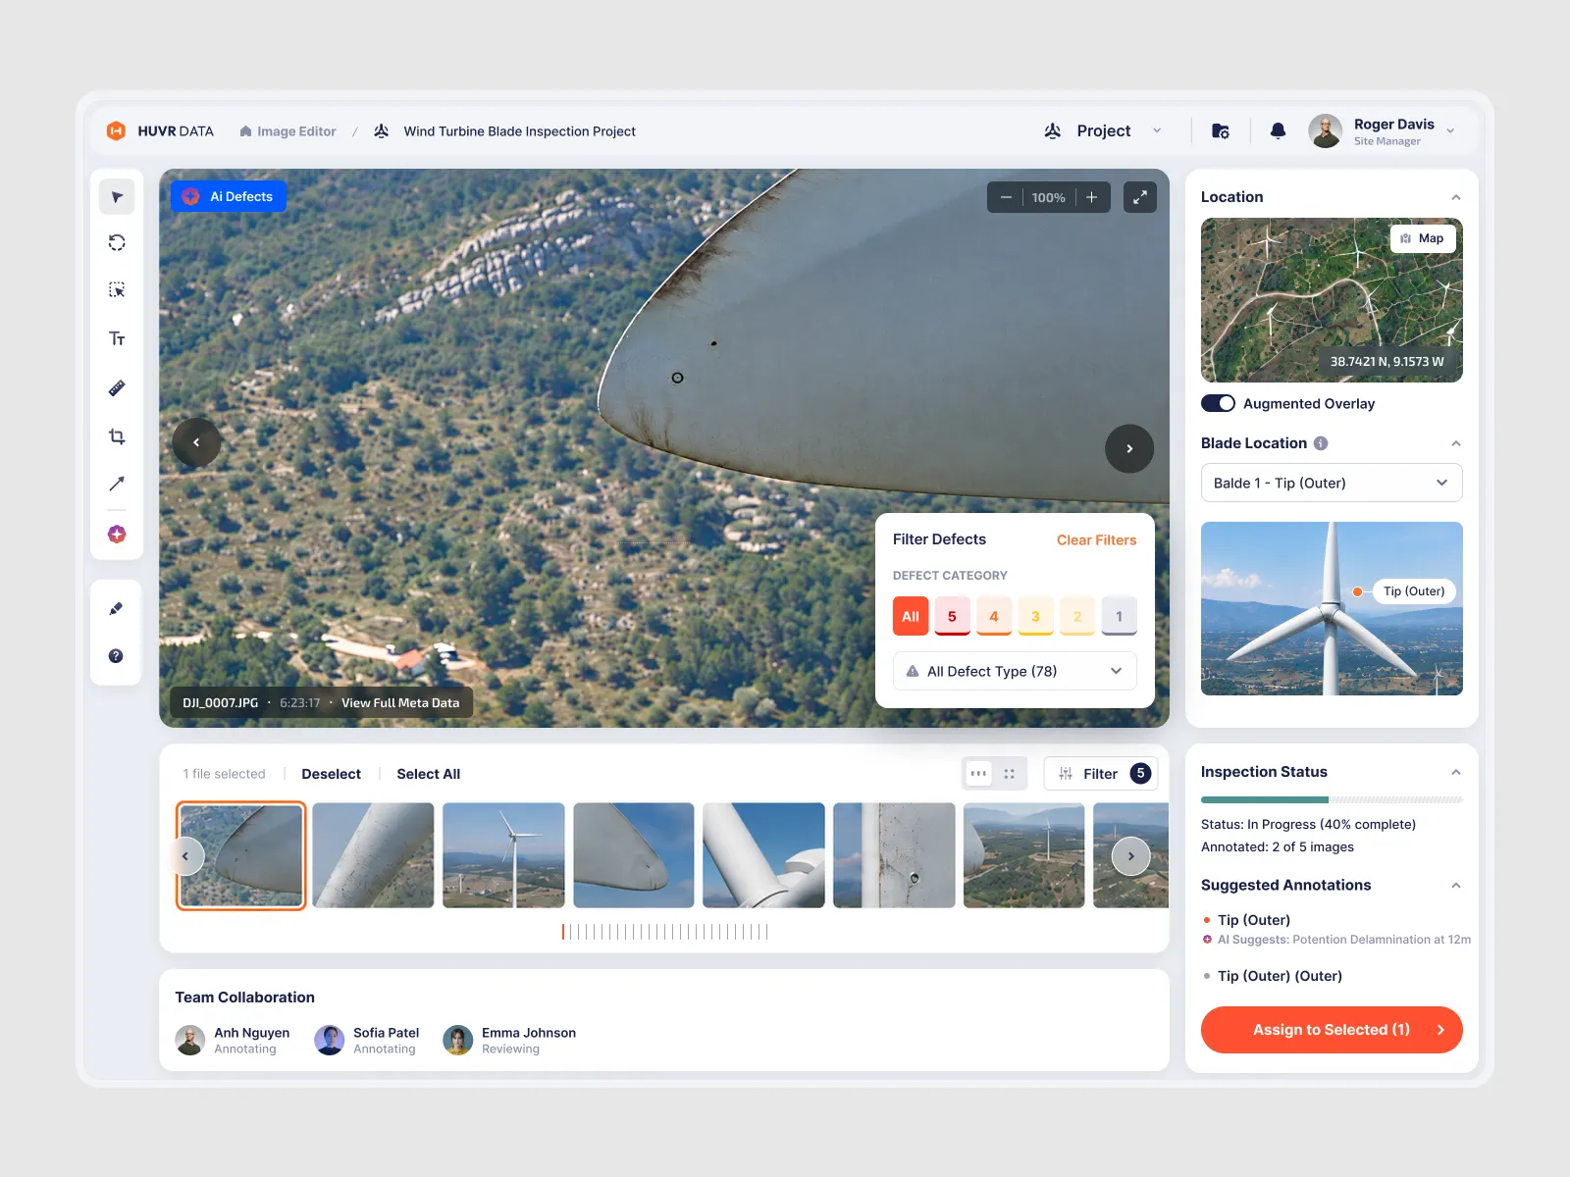Click the thumbnail timeline scrubber ticks
This screenshot has height=1177, width=1570.
click(x=665, y=931)
